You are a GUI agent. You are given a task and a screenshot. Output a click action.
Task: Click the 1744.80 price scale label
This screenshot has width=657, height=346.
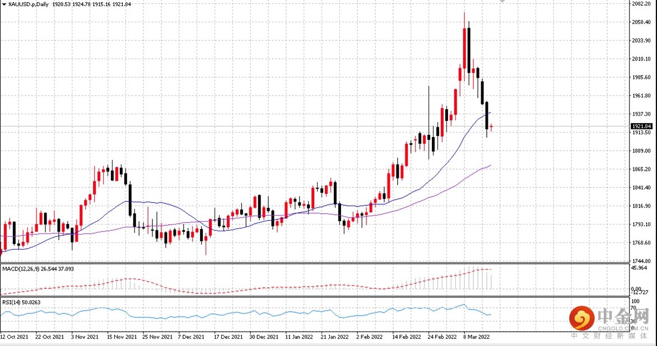pos(641,261)
